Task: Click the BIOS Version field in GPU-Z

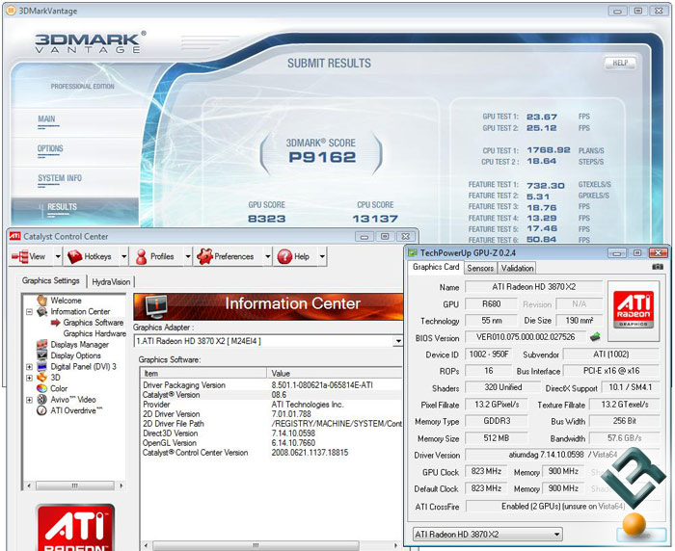Action: point(526,337)
